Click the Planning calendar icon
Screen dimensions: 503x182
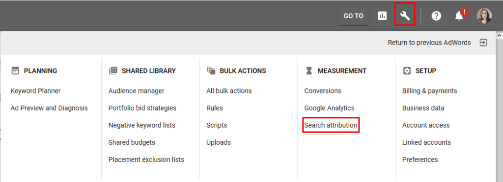tap(15, 70)
